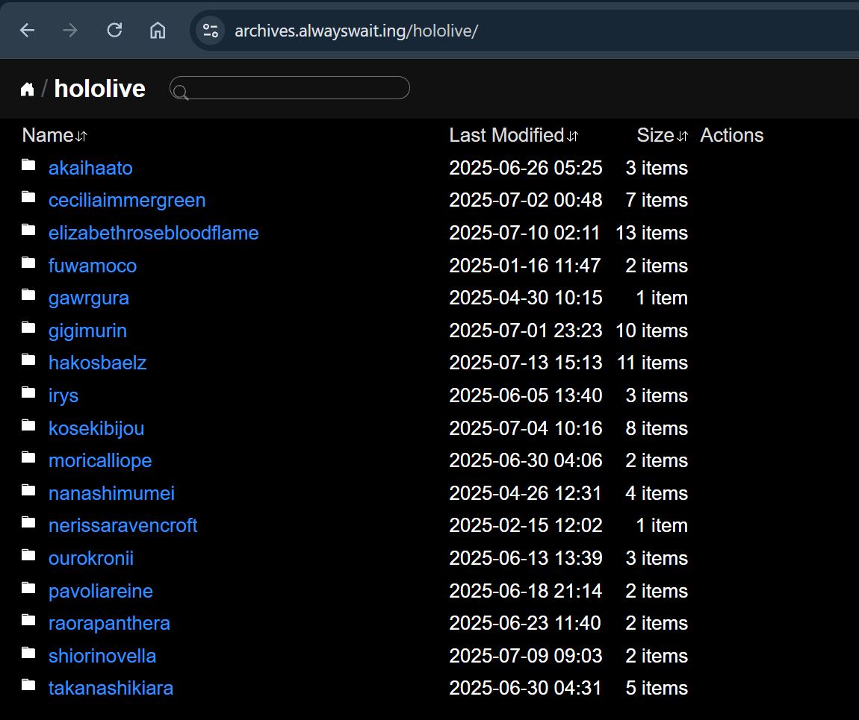Open the akaihaato folder link
Screen dimensions: 859x720
click(x=90, y=168)
